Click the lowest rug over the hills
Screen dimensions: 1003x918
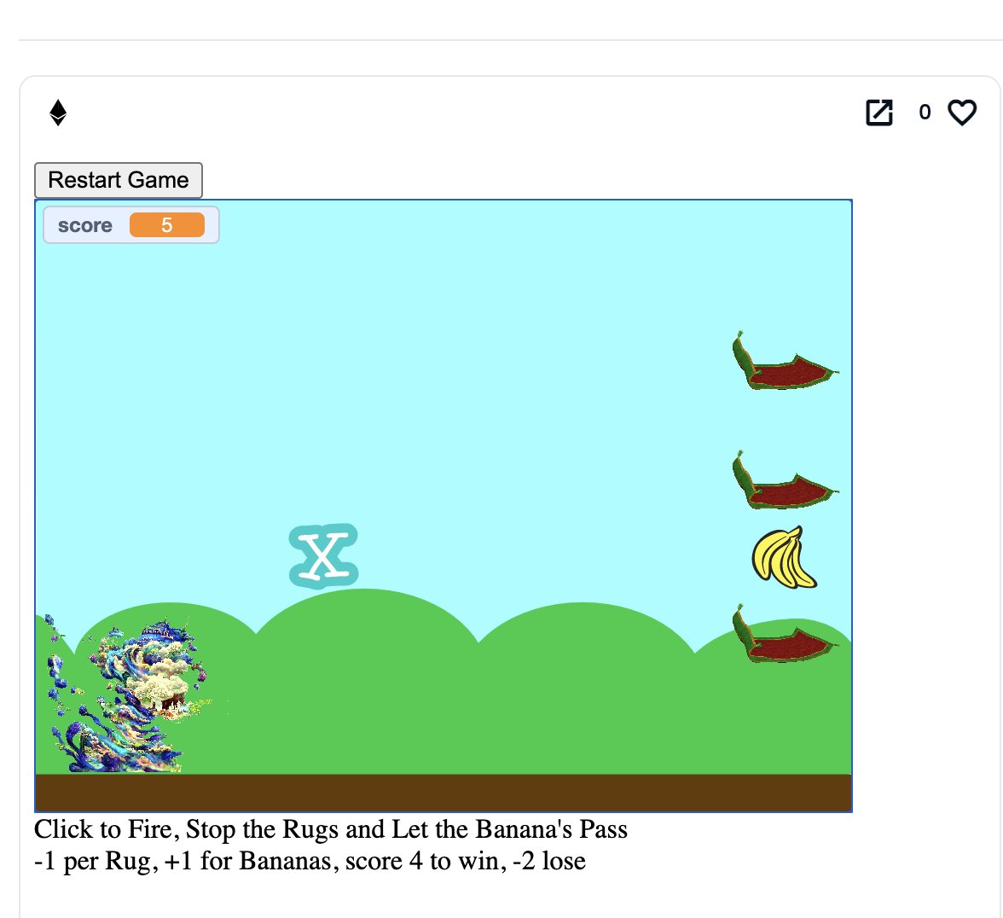pos(784,634)
